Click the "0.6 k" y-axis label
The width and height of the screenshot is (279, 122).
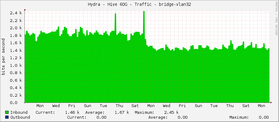16,80
